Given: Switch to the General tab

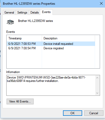Looking at the screenshot, I should pos(9,13).
